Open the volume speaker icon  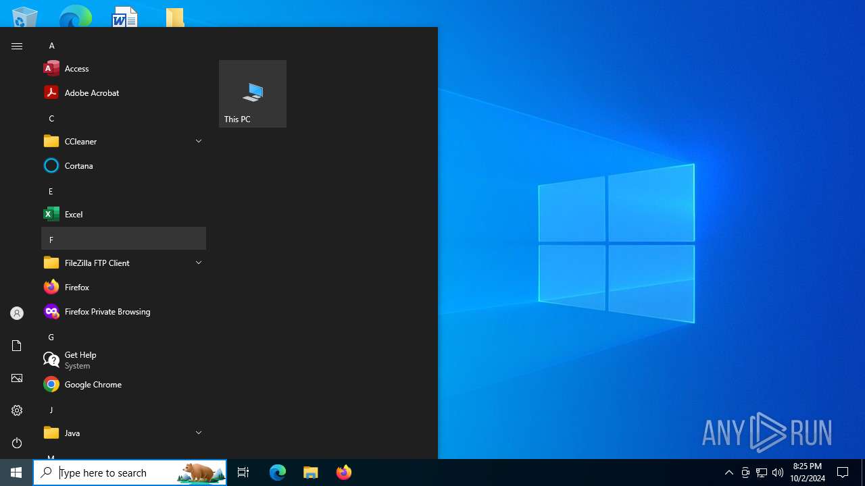[778, 473]
